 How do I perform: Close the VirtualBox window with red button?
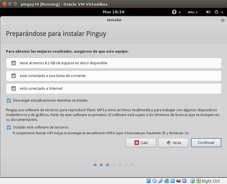pos(4,4)
